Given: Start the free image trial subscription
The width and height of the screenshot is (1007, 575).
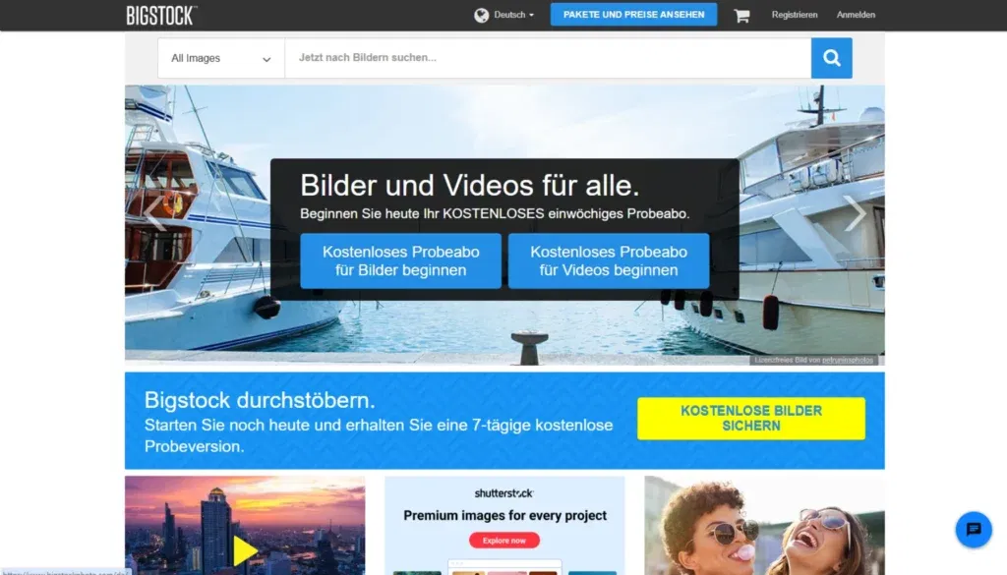Looking at the screenshot, I should 400,259.
